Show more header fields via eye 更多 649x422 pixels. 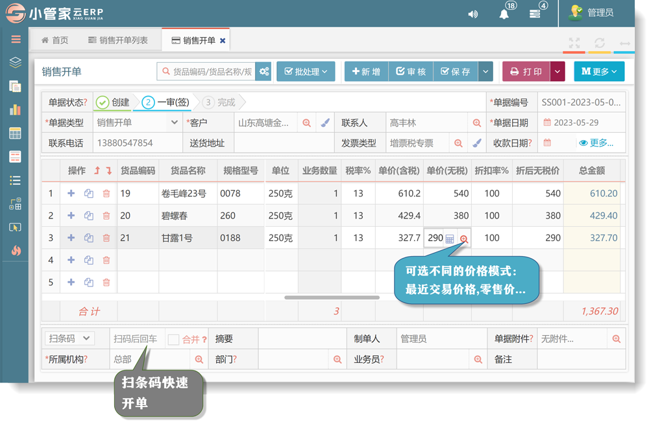click(596, 143)
